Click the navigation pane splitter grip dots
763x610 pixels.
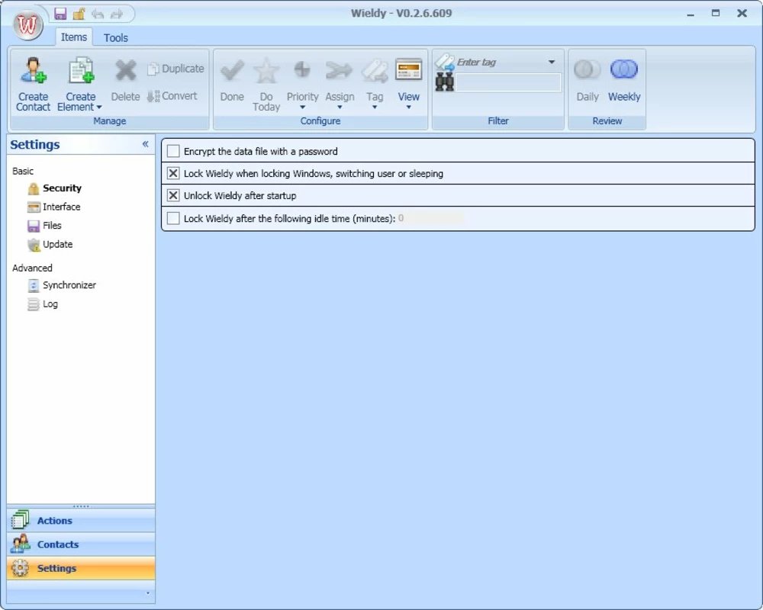81,506
